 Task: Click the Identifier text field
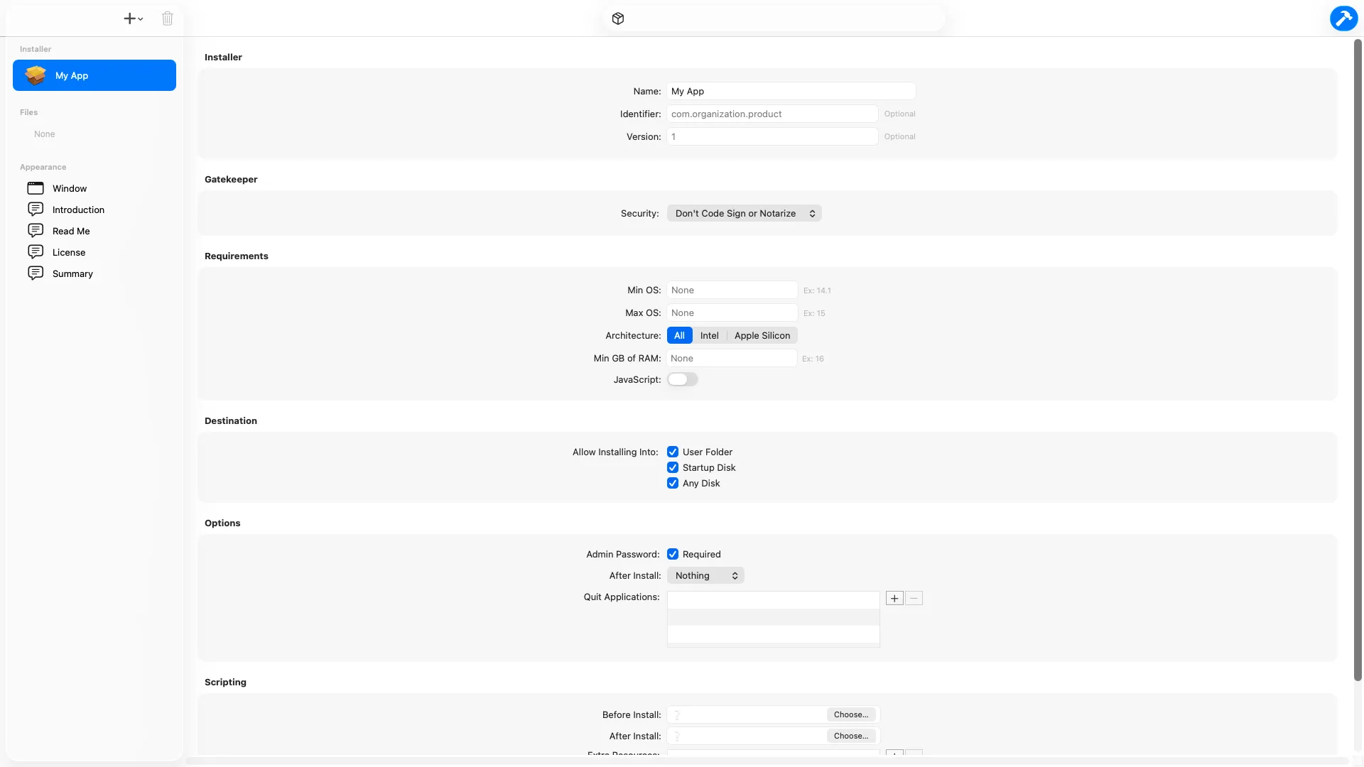pyautogui.click(x=772, y=114)
